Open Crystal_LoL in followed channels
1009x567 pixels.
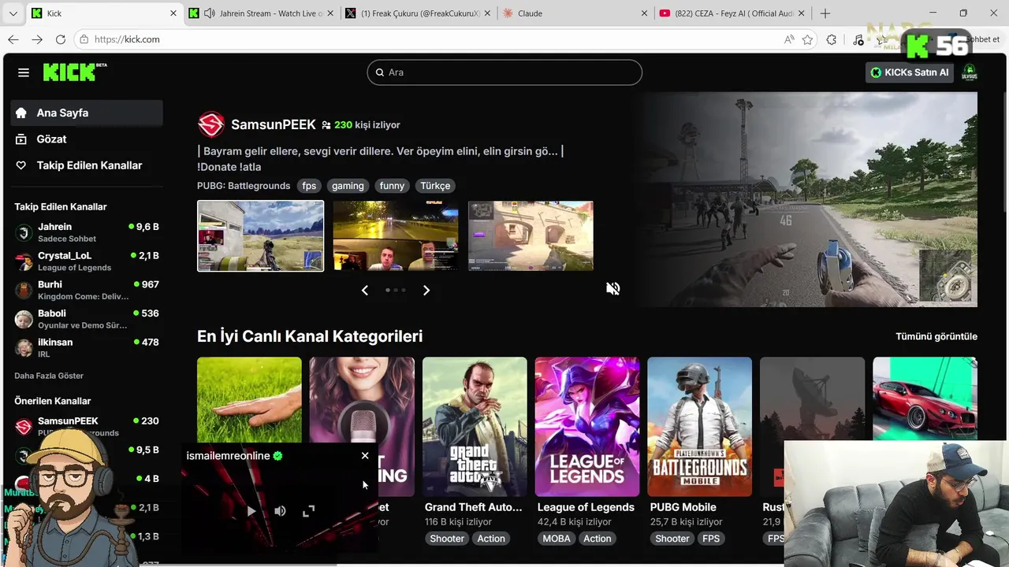87,261
